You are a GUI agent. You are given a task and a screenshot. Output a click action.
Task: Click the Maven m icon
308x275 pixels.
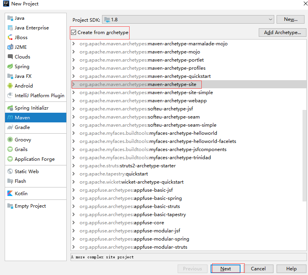tap(10, 117)
